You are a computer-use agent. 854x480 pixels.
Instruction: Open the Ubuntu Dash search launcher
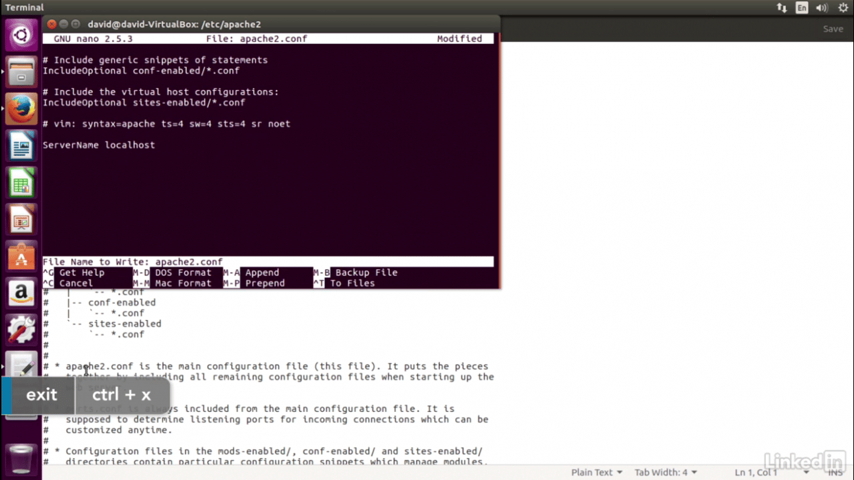pos(21,35)
